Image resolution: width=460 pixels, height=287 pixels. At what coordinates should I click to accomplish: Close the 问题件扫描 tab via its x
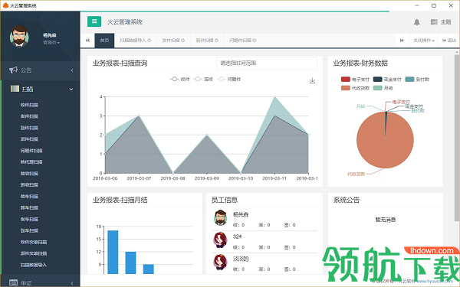[x=255, y=41]
